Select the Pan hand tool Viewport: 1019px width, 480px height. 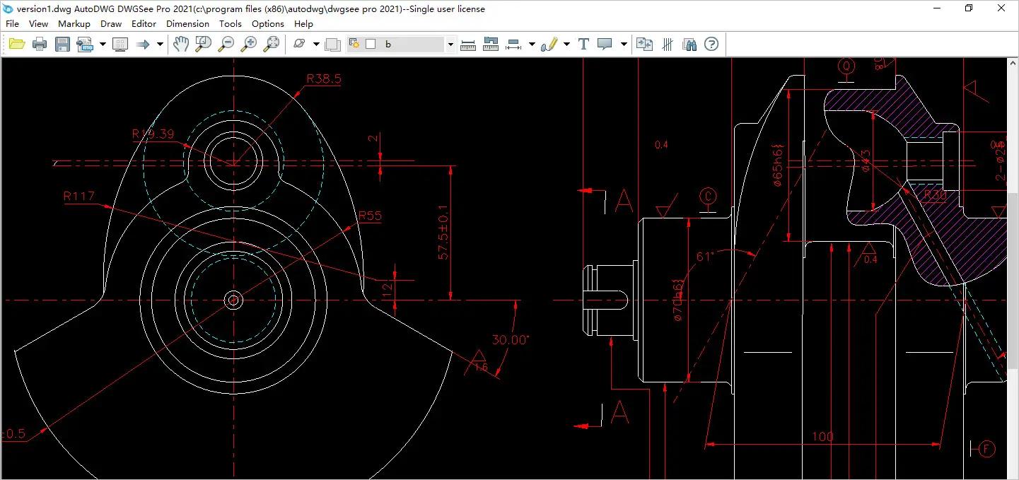pyautogui.click(x=181, y=45)
